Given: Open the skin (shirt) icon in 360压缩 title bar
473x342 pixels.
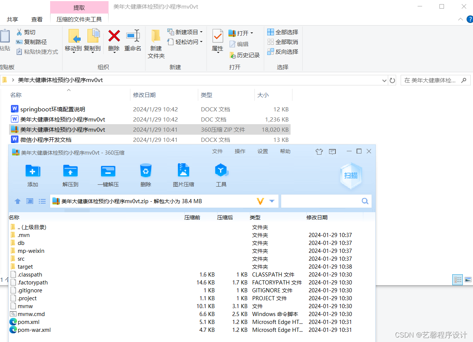Looking at the screenshot, I should click(x=319, y=152).
